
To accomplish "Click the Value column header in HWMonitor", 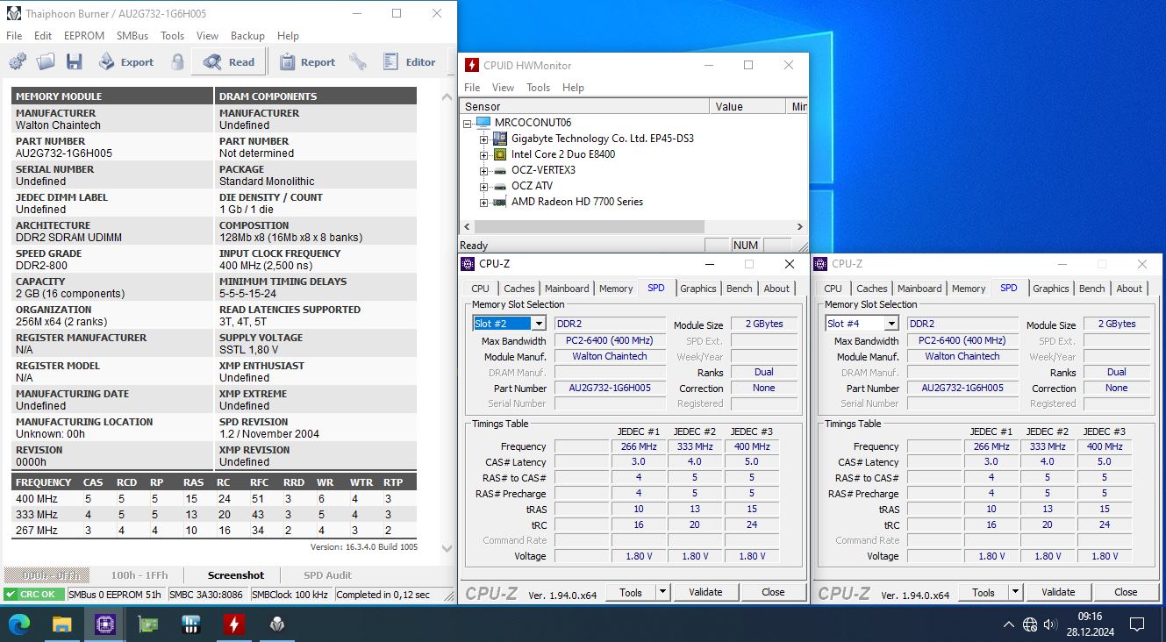I will pyautogui.click(x=748, y=106).
